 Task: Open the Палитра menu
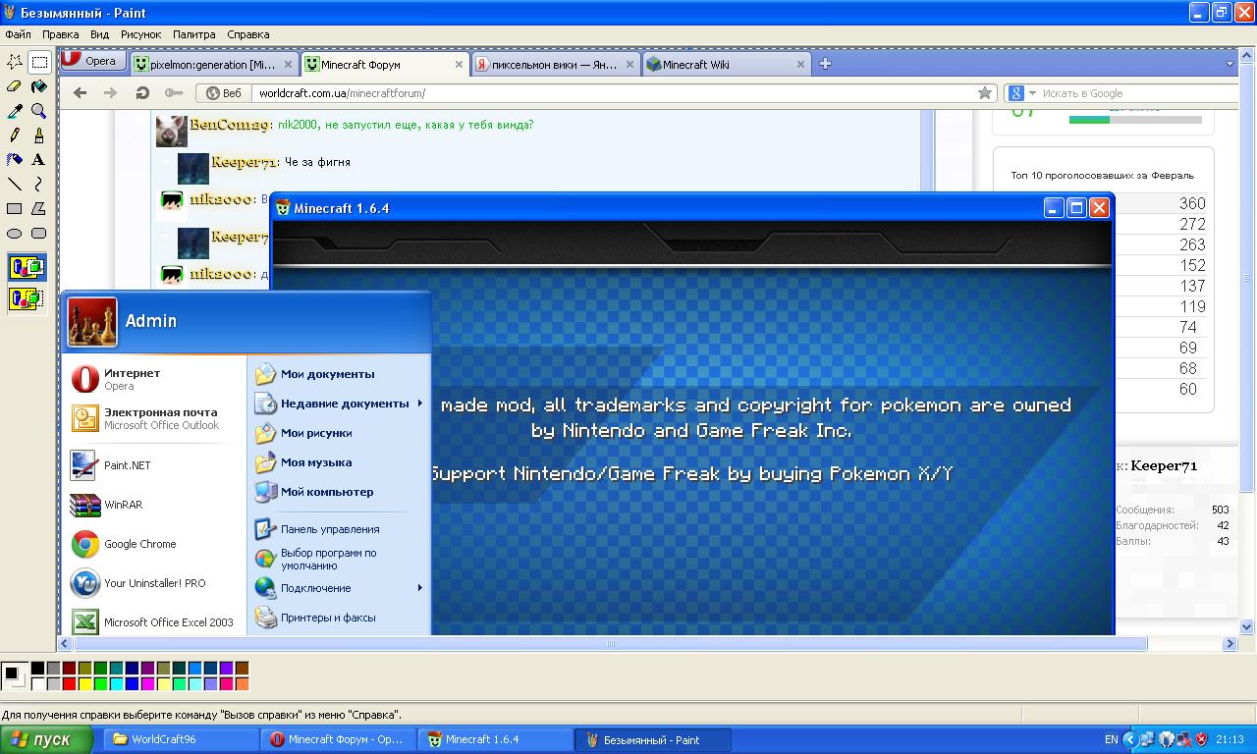coord(193,34)
